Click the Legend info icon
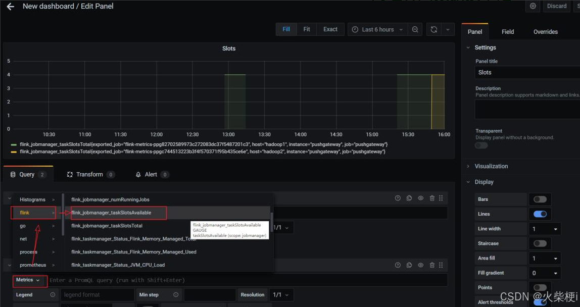The image size is (580, 307). [53, 295]
